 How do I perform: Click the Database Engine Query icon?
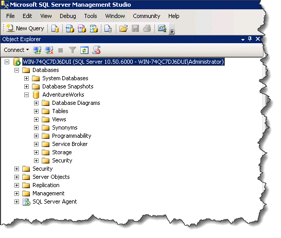[55, 28]
